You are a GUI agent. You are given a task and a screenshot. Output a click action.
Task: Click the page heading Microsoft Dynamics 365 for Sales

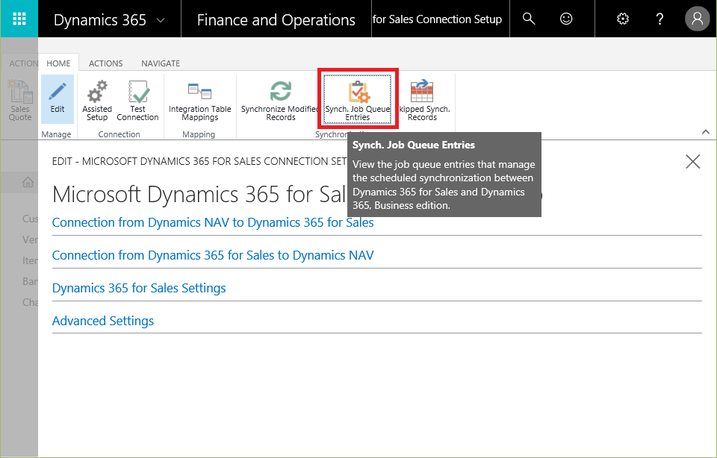click(x=199, y=195)
